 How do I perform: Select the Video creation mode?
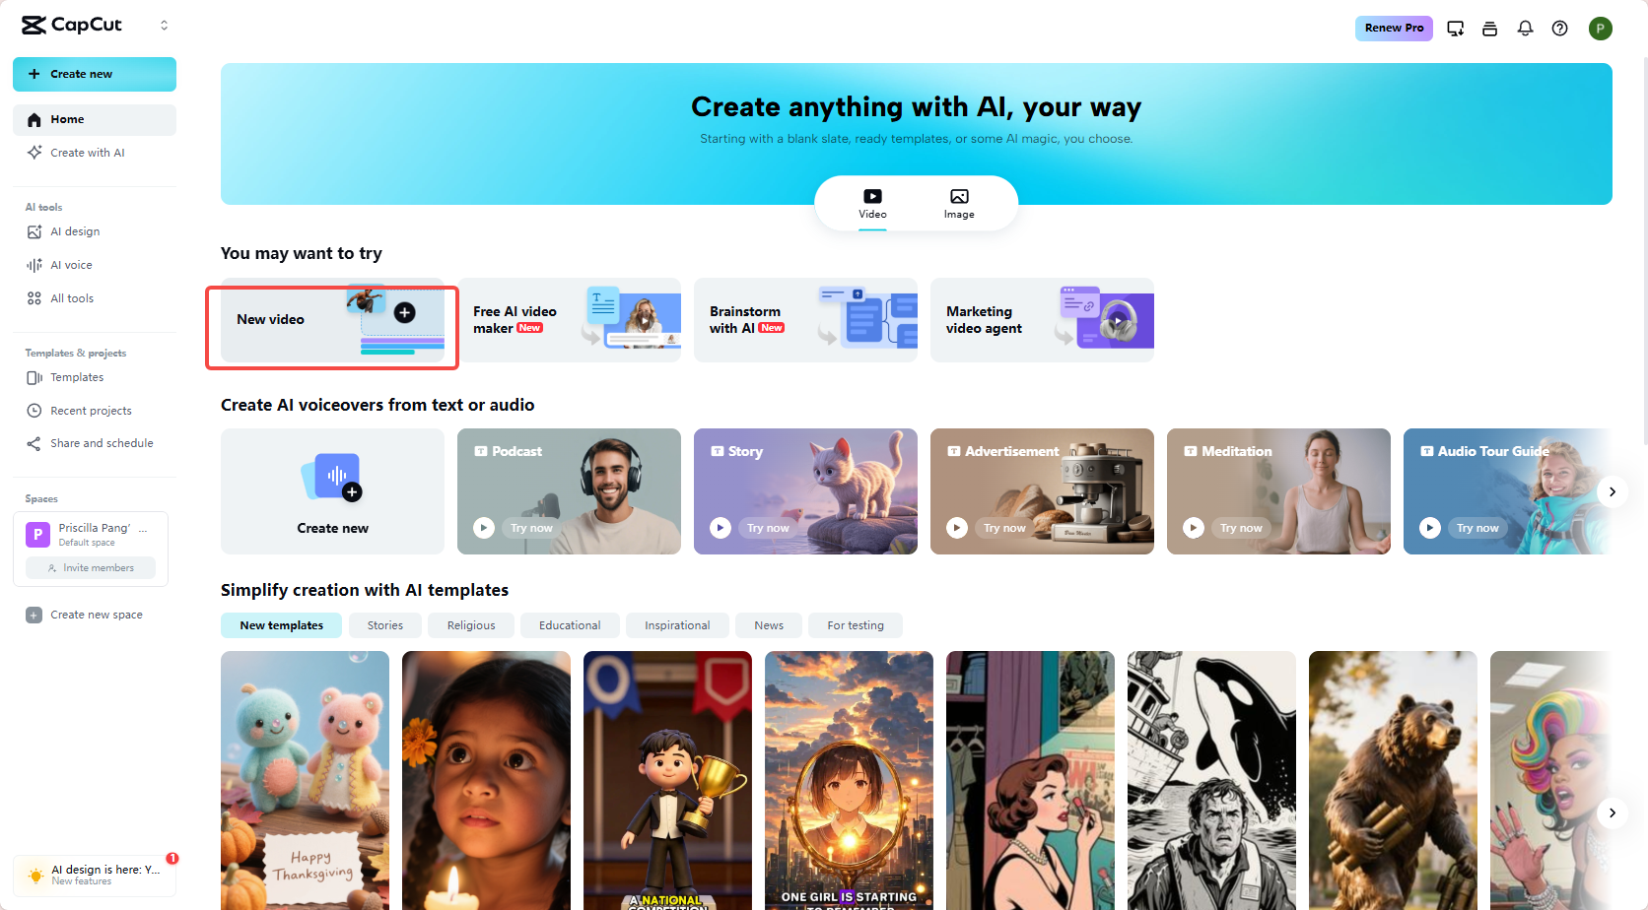click(871, 203)
